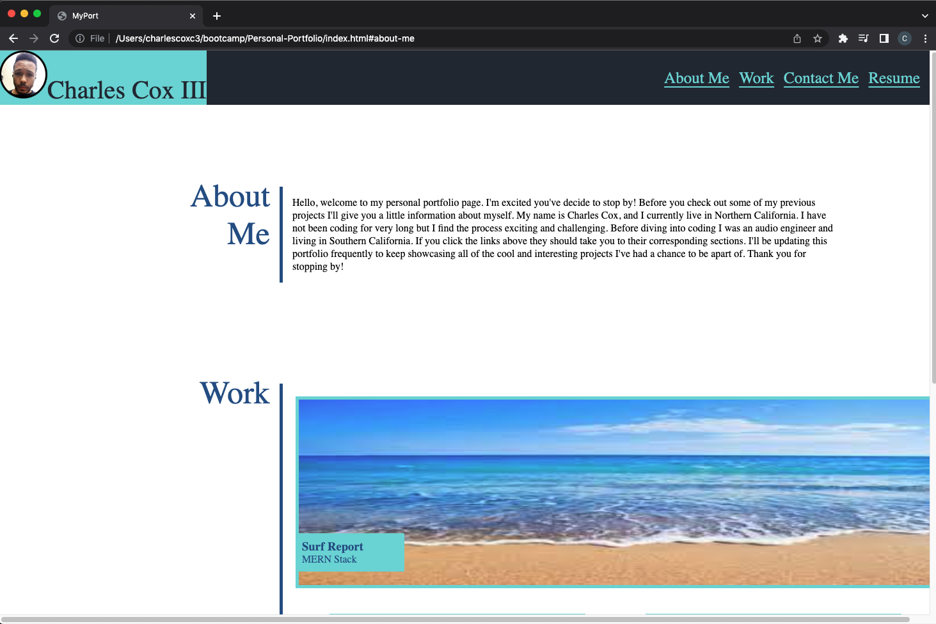The width and height of the screenshot is (936, 624).
Task: Open the About Me nav link
Action: tap(697, 78)
